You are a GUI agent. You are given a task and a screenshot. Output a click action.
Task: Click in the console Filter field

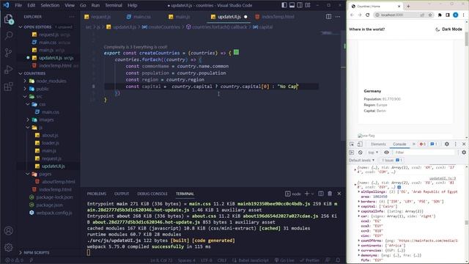pyautogui.click(x=424, y=153)
